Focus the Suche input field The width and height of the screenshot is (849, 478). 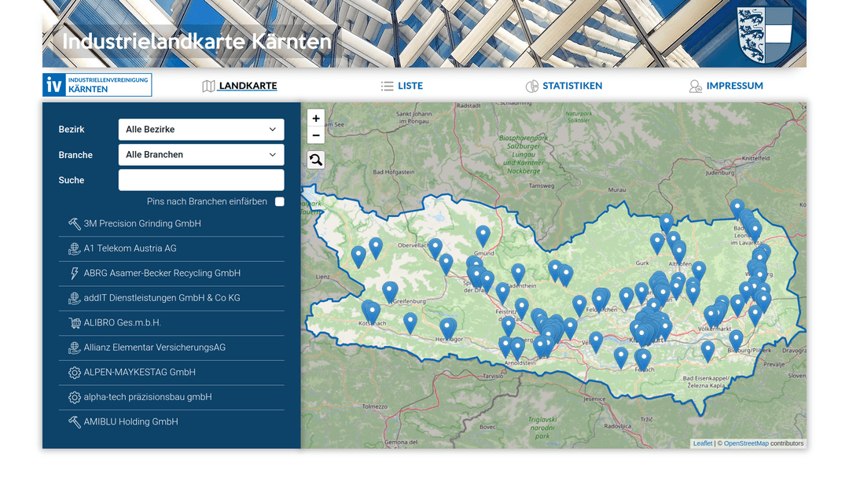pos(201,180)
